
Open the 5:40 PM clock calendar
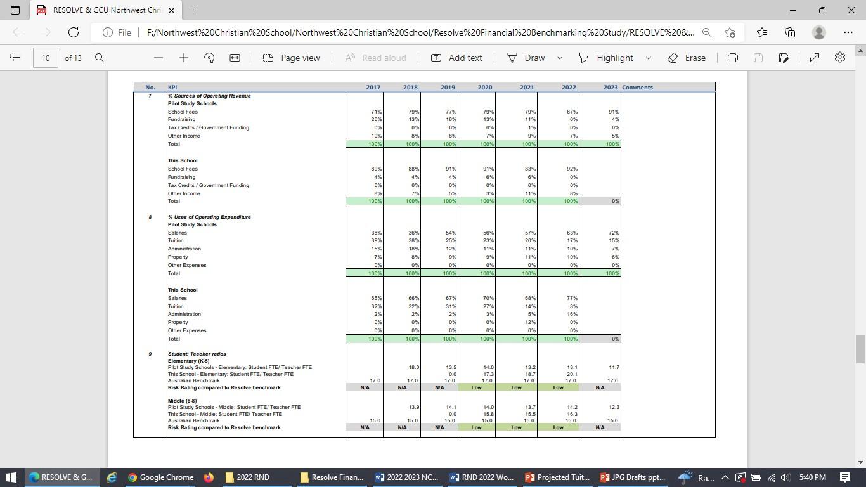tap(813, 477)
